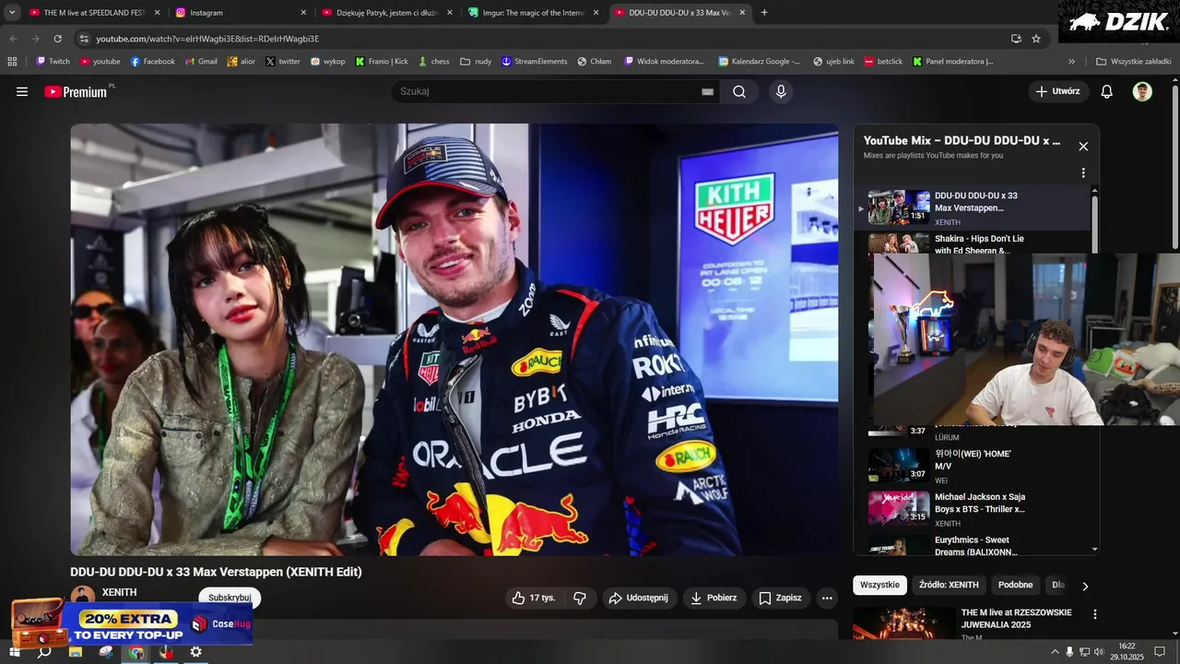
Task: Reload the page in browser
Action: (57, 39)
